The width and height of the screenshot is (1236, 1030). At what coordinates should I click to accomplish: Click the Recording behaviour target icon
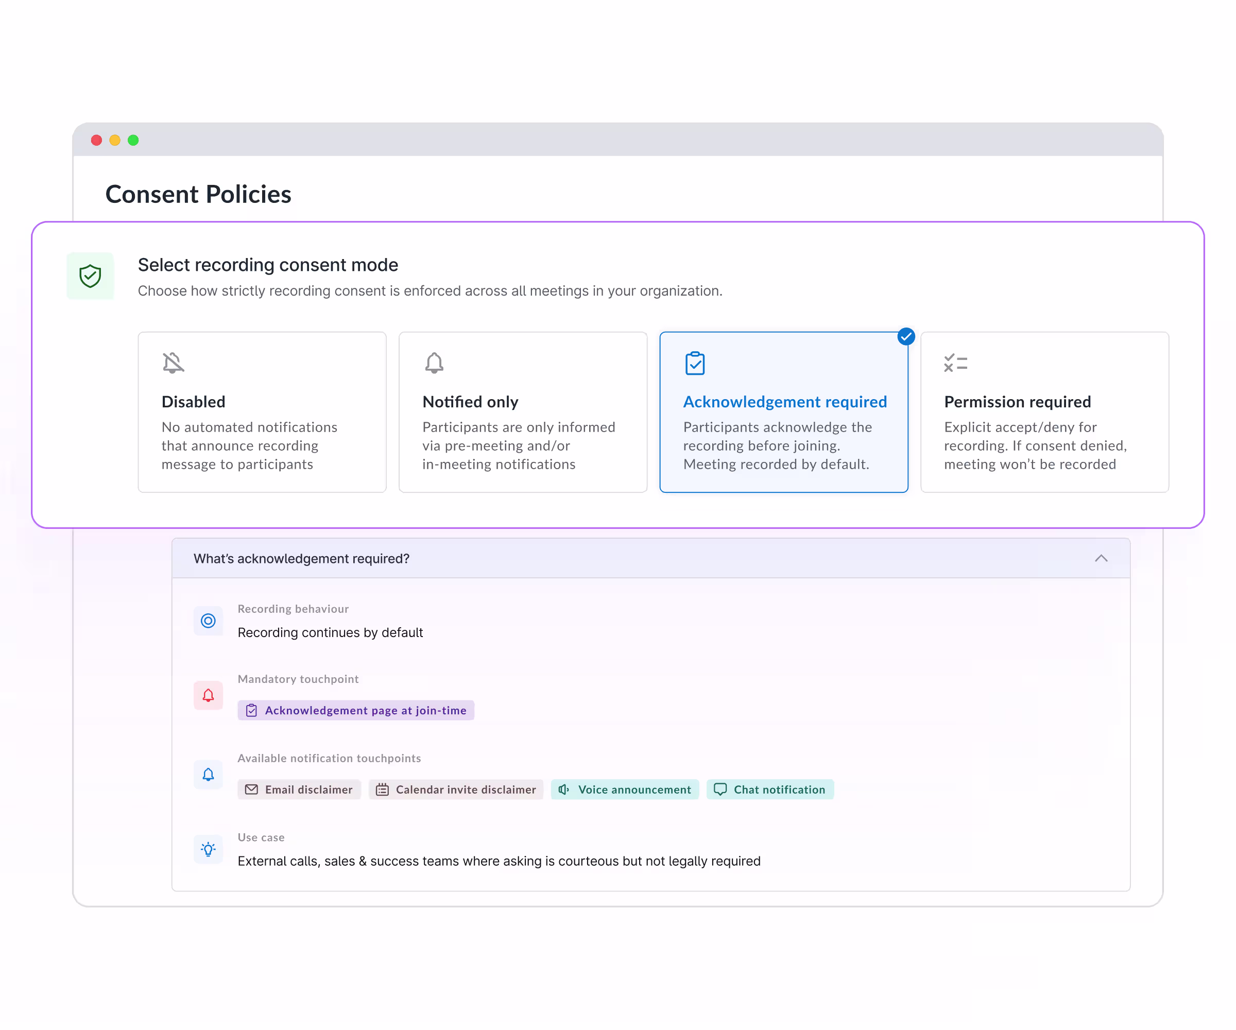209,621
